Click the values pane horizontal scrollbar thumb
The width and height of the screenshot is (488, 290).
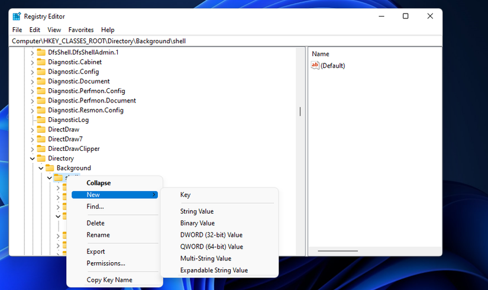tap(338, 251)
